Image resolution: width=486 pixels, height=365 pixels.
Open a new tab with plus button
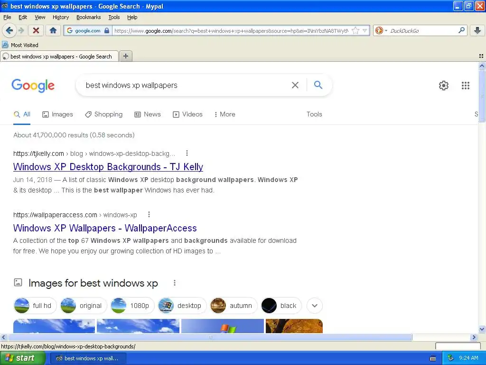click(125, 56)
